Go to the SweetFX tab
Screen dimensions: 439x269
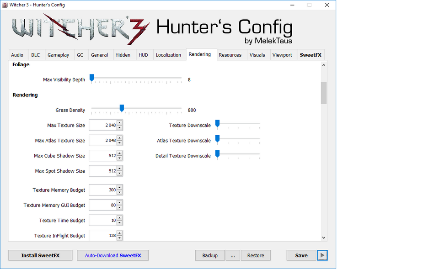[311, 55]
